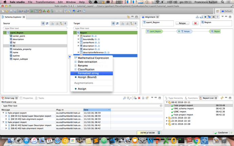Image resolution: width=234 pixels, height=146 pixels.
Task: Click the Source caaml_Region type icon
Action: click(x=8, y=33)
